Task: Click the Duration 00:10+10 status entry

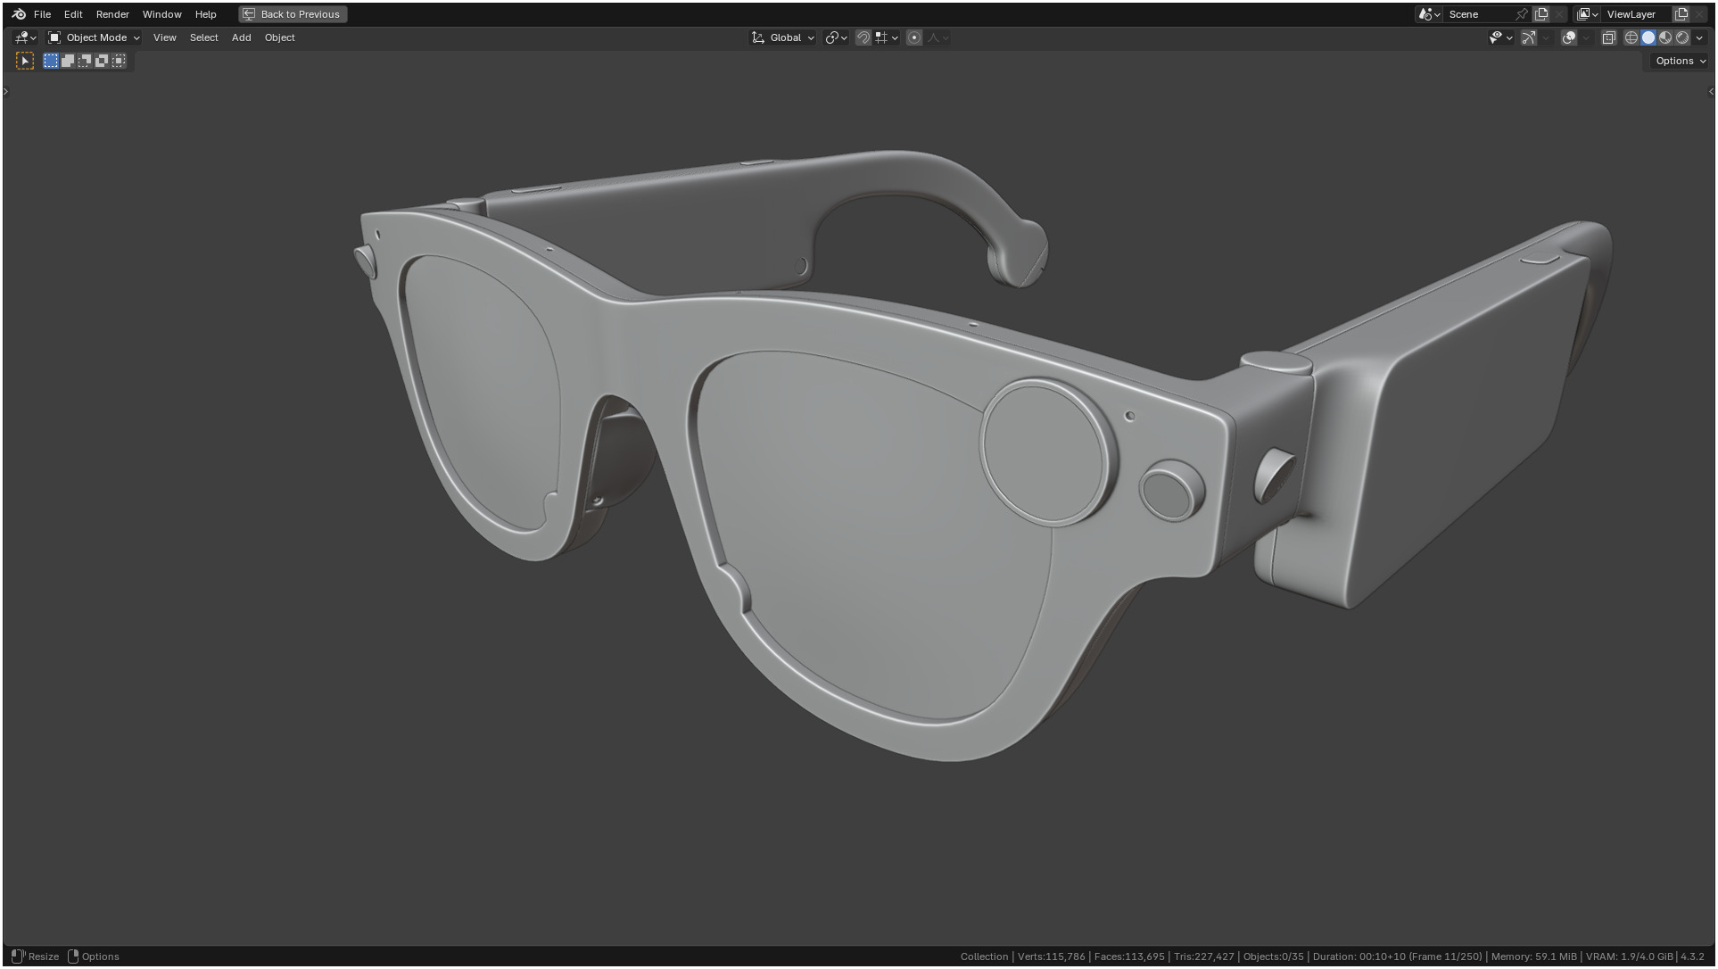Action: coord(1397,957)
